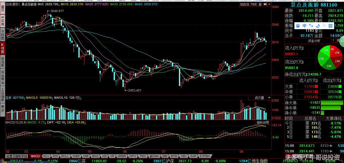The height and width of the screenshot is (163, 344).
Task: Click the green 67 floating circle badge
Action: [342, 41]
